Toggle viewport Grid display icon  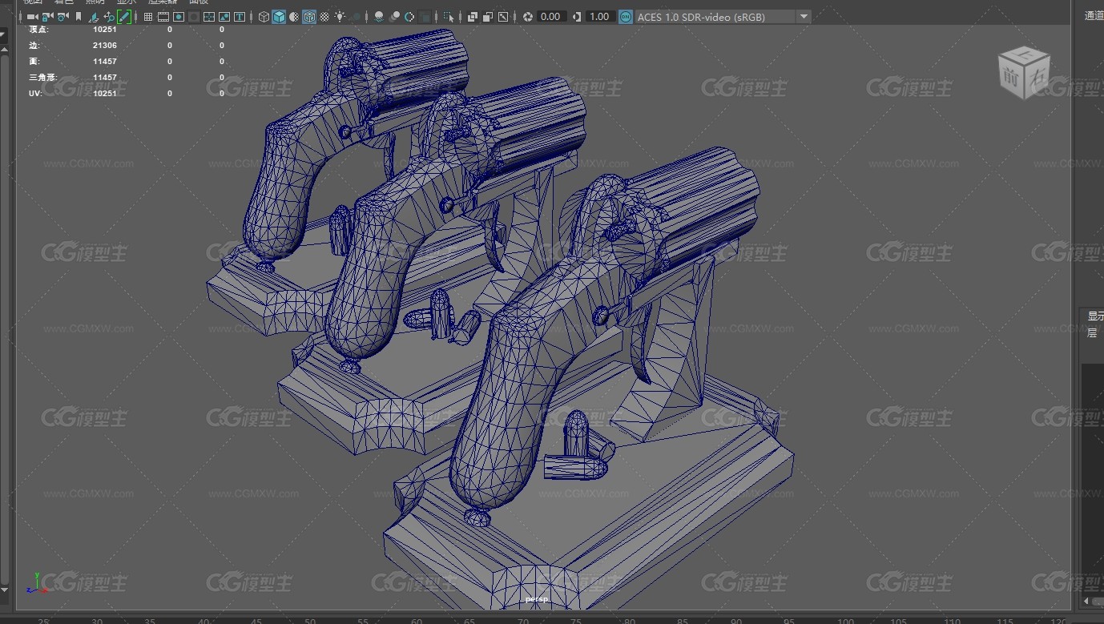[x=148, y=16]
